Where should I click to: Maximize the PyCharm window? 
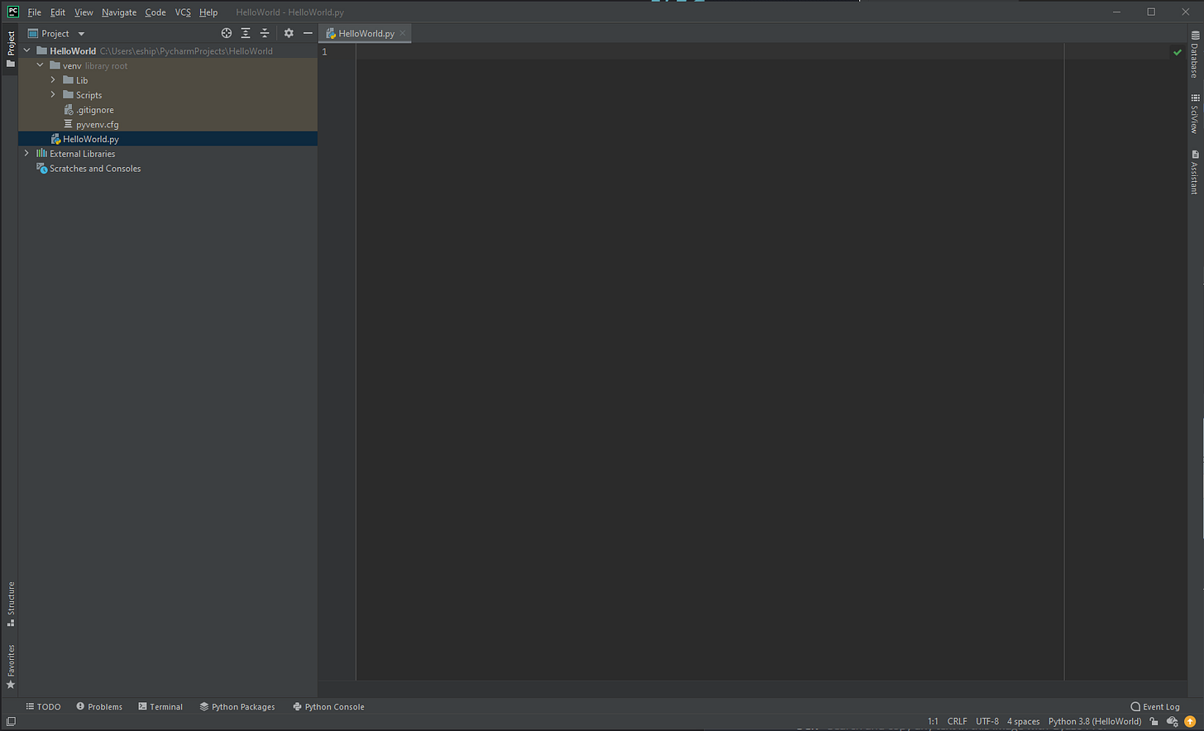click(x=1150, y=12)
